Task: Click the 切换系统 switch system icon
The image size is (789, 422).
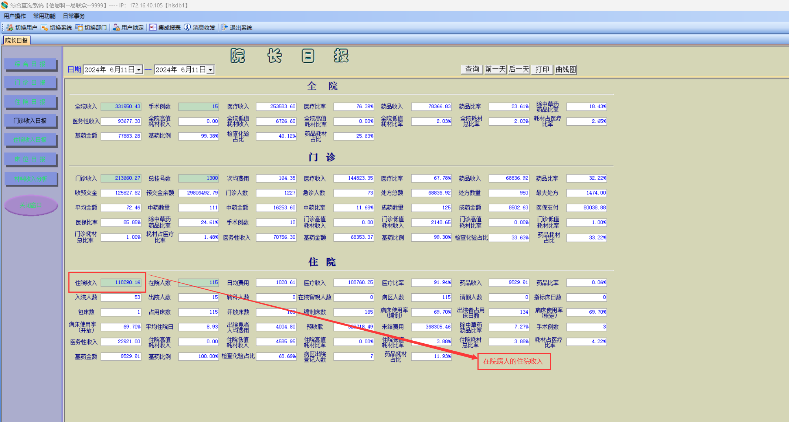Action: coord(44,28)
